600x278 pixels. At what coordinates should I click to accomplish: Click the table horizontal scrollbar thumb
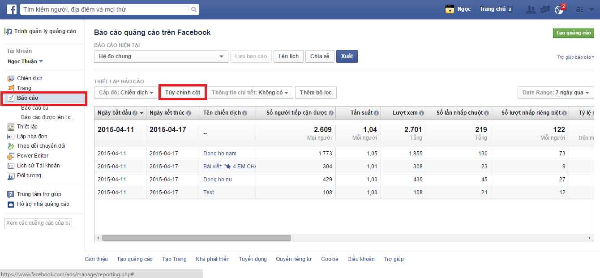tap(197, 238)
